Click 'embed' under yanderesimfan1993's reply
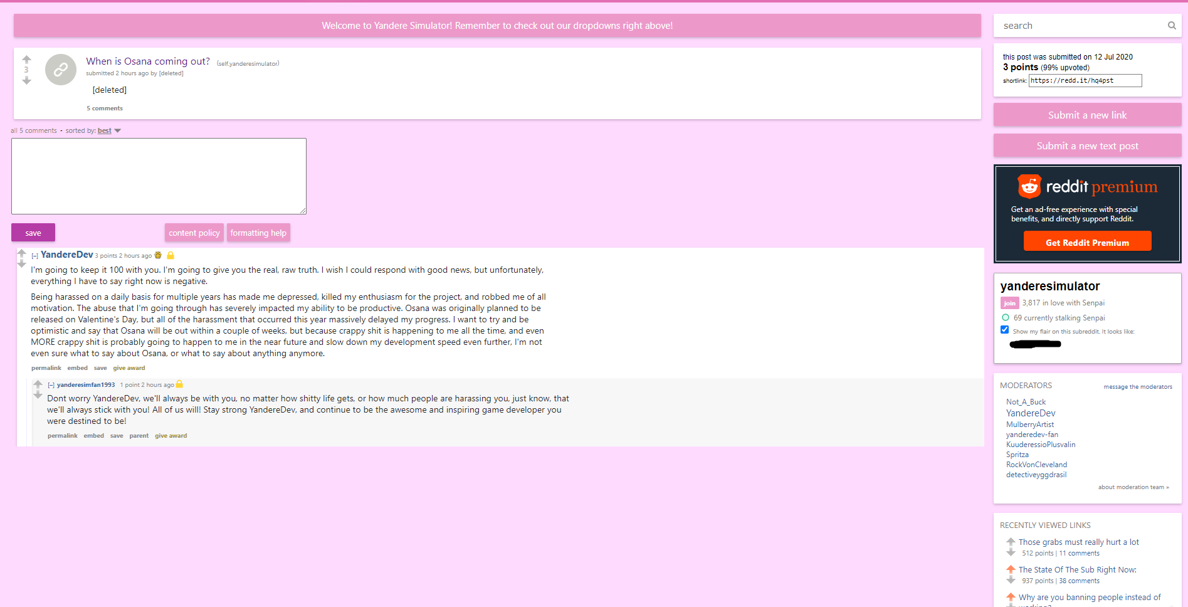 (94, 436)
